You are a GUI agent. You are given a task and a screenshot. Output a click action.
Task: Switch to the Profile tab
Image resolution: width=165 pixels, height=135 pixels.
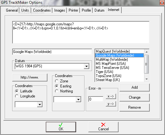tap(86, 10)
